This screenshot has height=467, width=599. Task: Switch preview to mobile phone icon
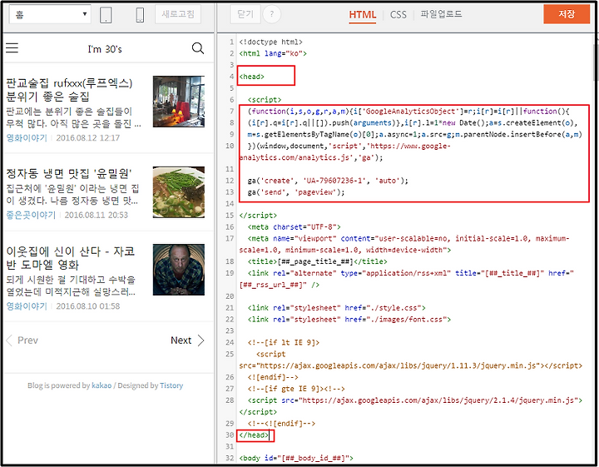pos(140,15)
